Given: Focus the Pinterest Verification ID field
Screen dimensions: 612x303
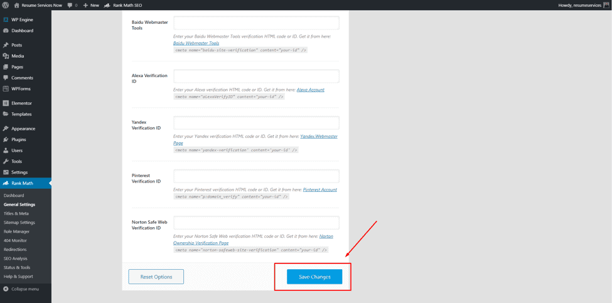Looking at the screenshot, I should [257, 176].
